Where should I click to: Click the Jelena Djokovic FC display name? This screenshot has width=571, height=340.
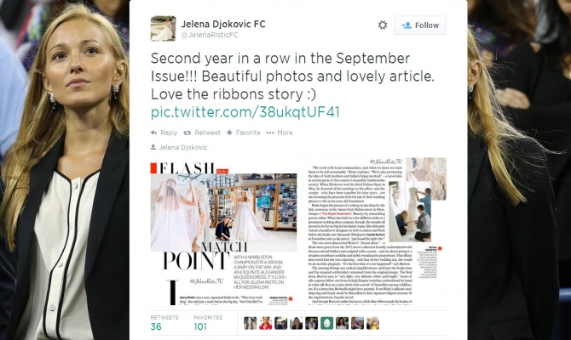(223, 24)
